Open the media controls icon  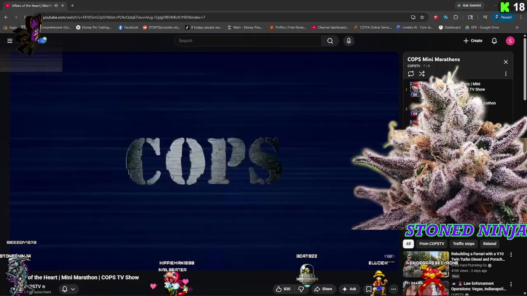click(485, 17)
